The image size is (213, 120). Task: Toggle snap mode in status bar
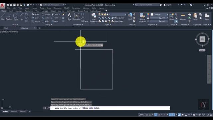[x=150, y=115]
